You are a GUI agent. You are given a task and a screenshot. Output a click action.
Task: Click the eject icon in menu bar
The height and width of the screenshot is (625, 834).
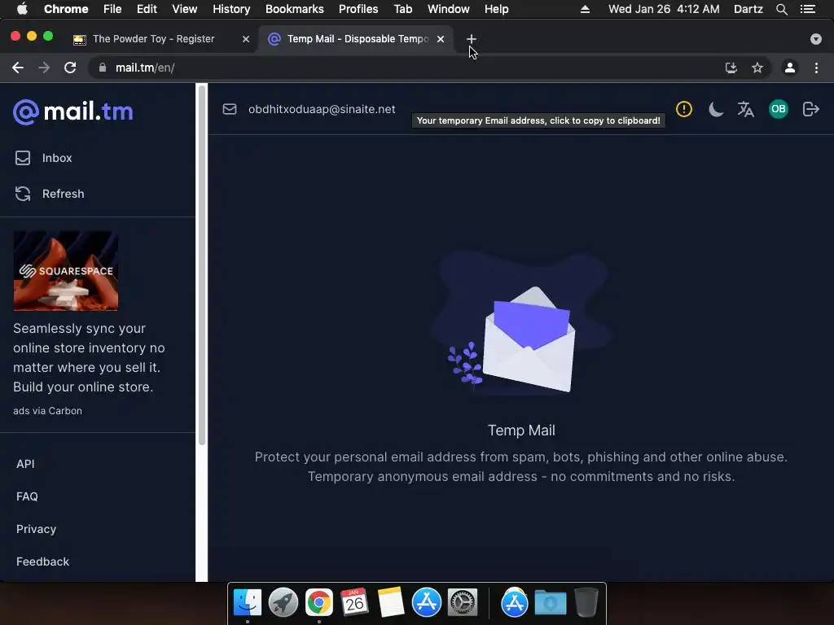coord(585,9)
